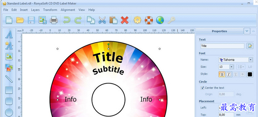The width and height of the screenshot is (258, 117).
Task: Select the Text tool
Action: tap(9, 34)
